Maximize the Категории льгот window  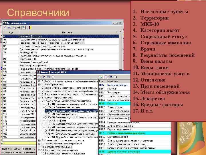coord(117,23)
